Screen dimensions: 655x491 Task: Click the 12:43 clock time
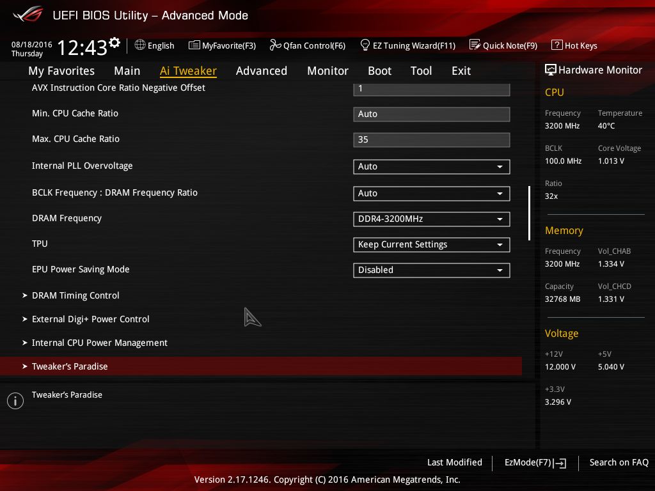pos(83,47)
